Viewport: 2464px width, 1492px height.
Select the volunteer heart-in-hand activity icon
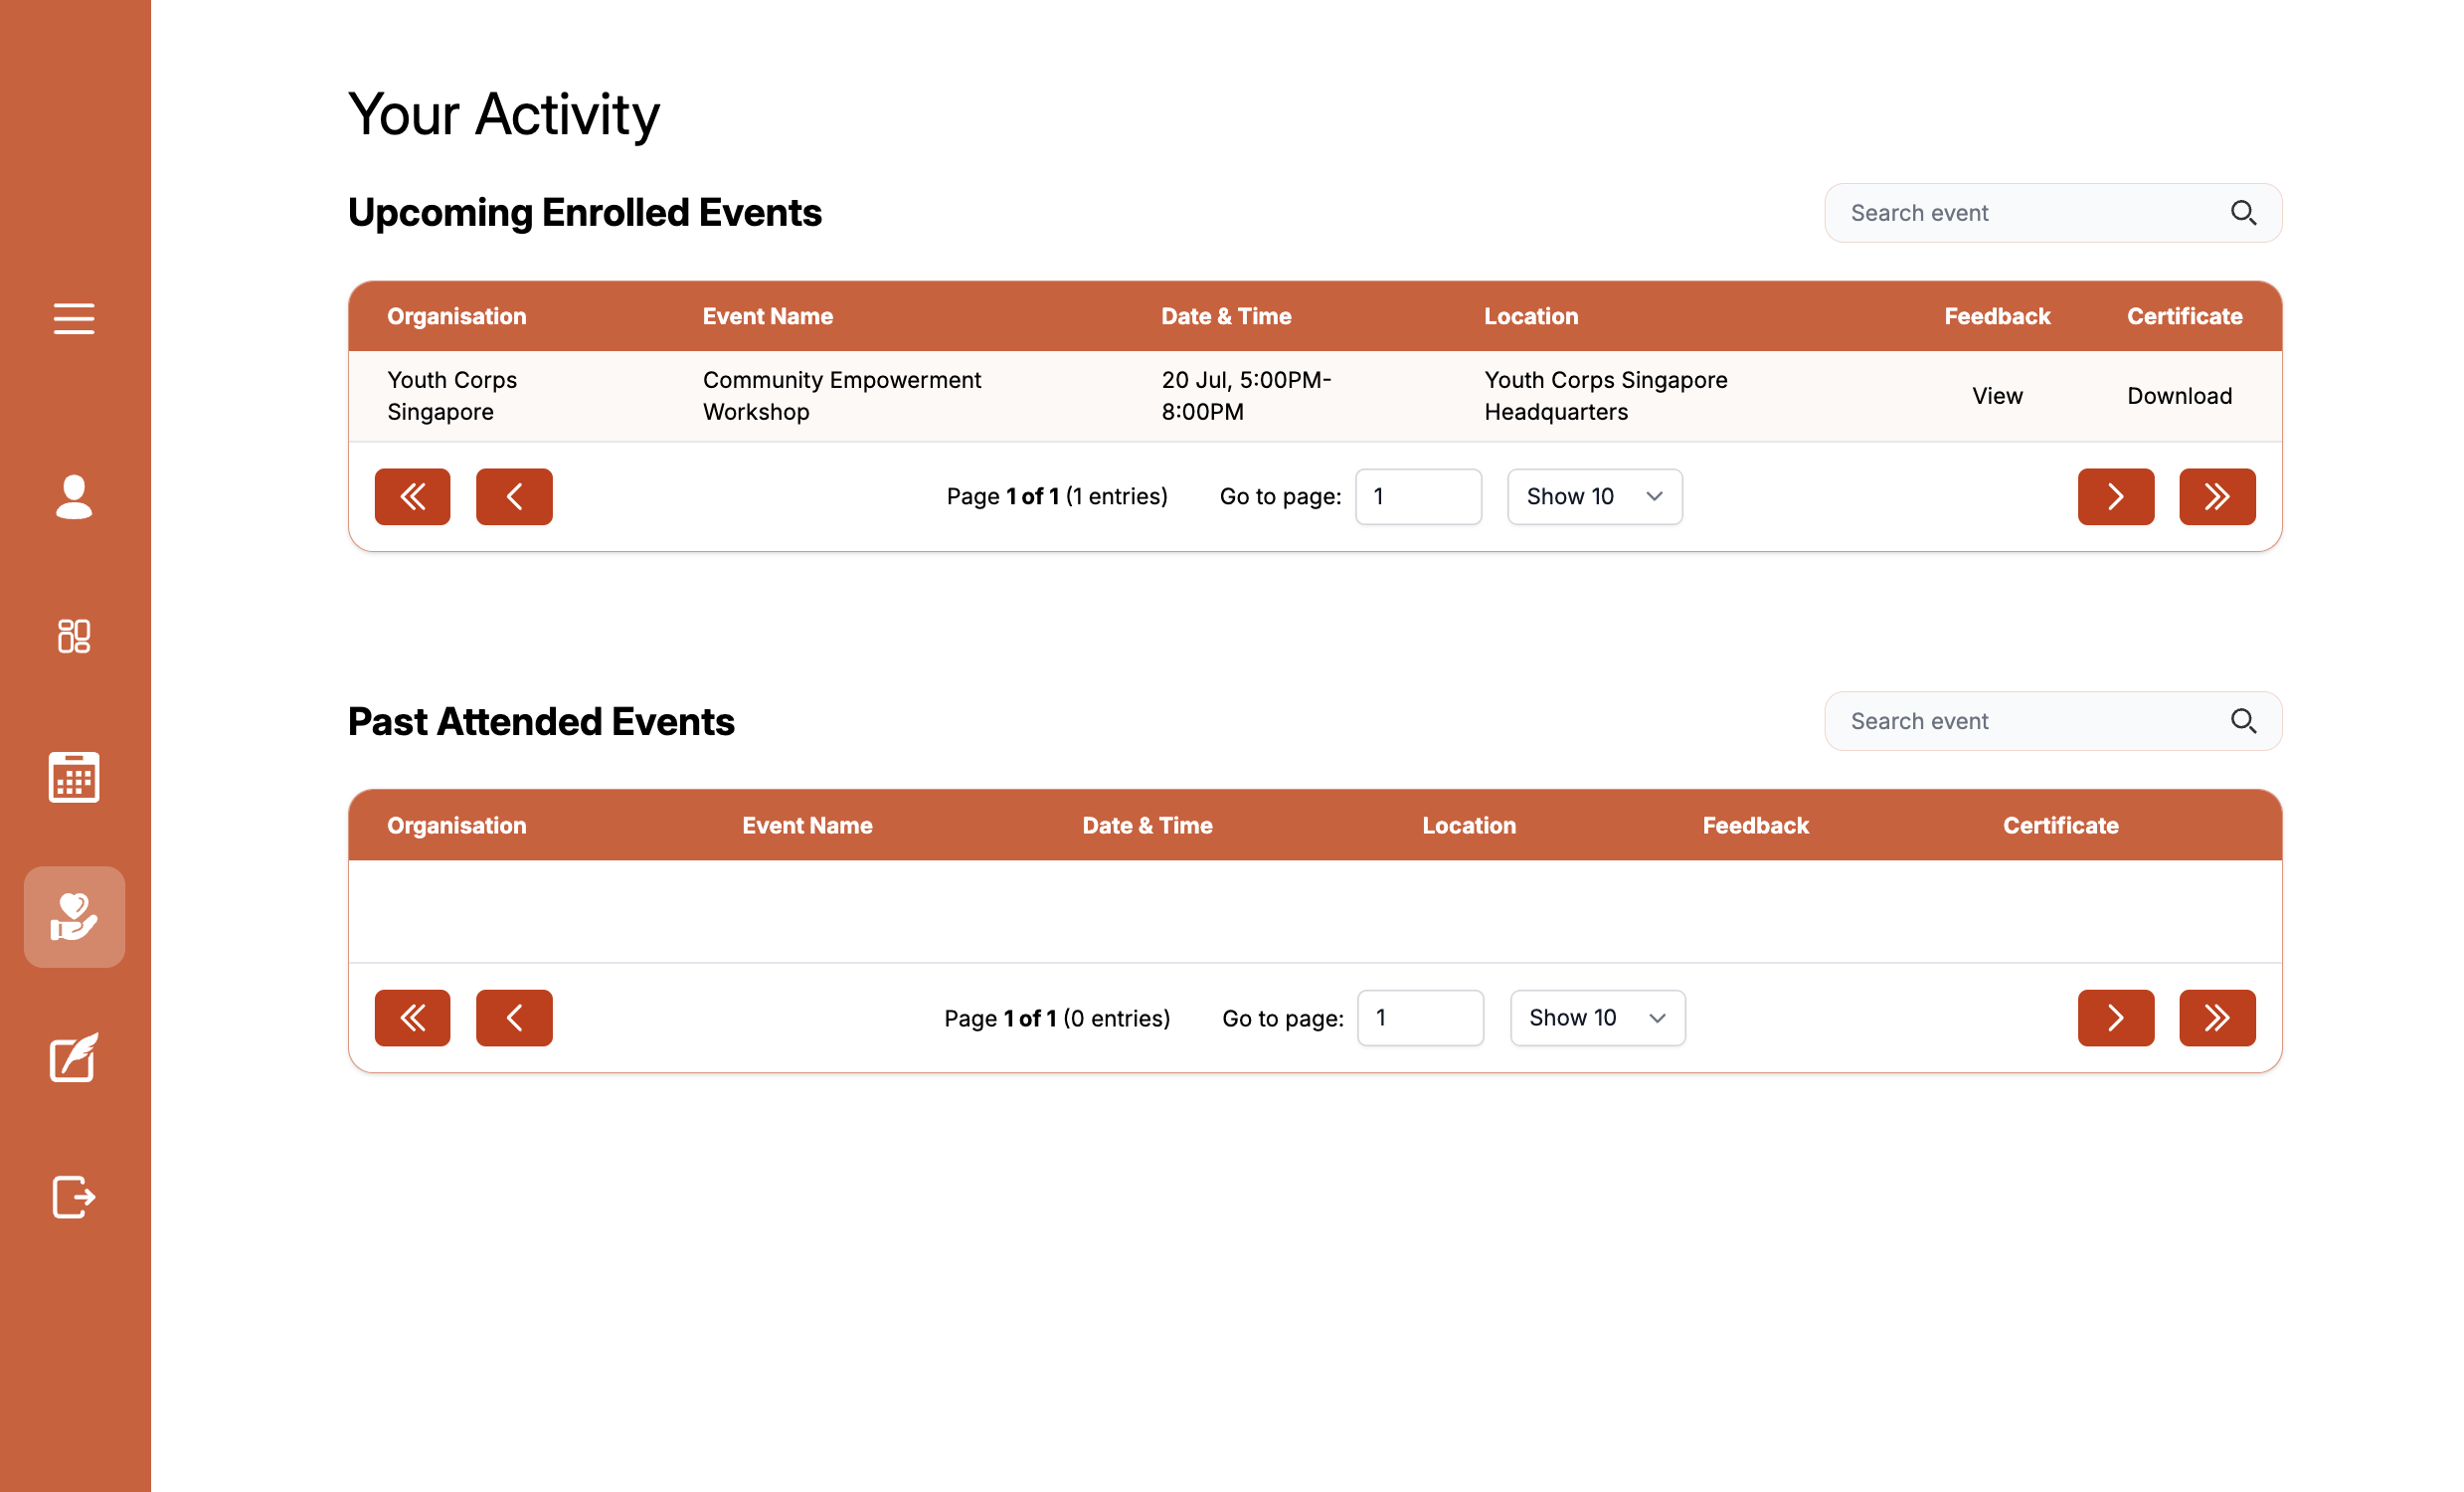[x=74, y=916]
